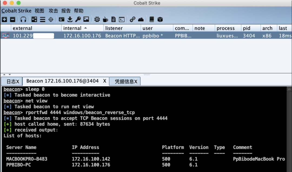
Task: Click the rportfwd 4444 command line
Action: pos(69,112)
